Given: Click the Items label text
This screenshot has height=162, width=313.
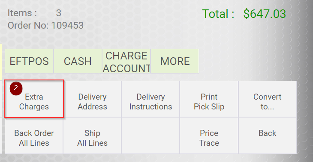Looking at the screenshot, I should [x=22, y=13].
